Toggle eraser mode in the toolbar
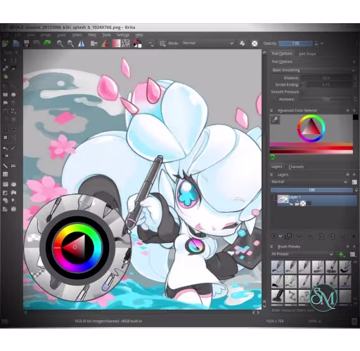Viewport: 360px width, 351px height. 242,44
